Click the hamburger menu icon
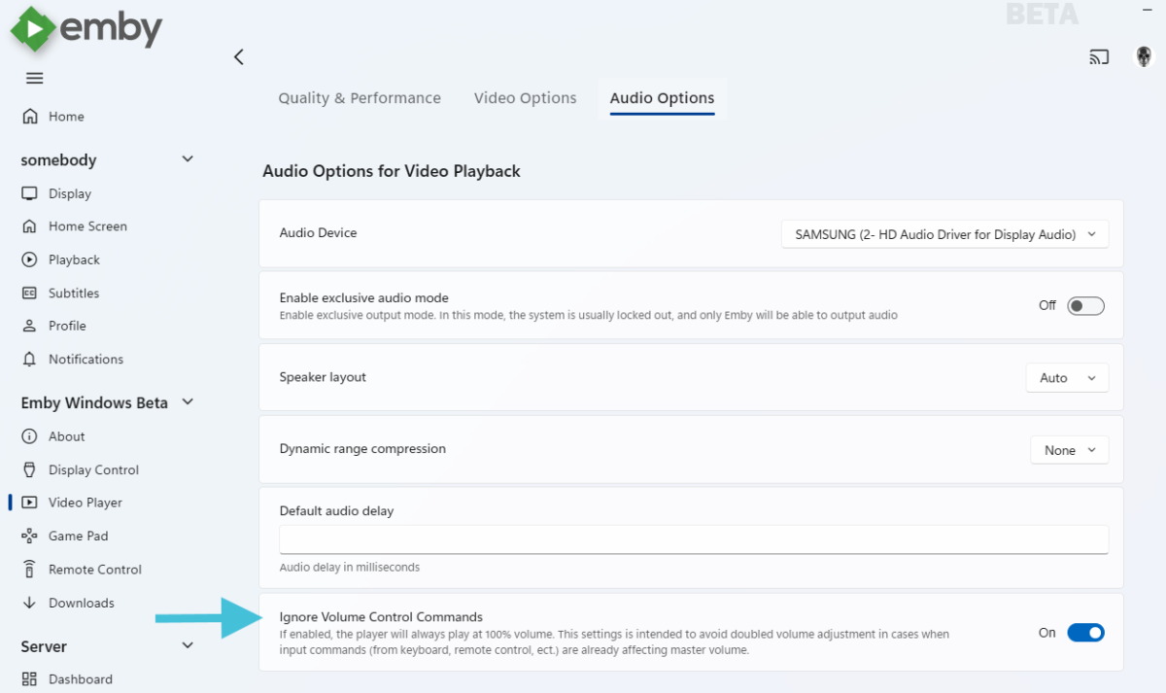The width and height of the screenshot is (1166, 693). [35, 78]
